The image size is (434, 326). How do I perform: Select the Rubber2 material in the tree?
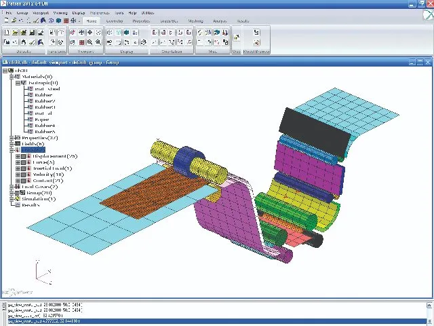(x=45, y=101)
